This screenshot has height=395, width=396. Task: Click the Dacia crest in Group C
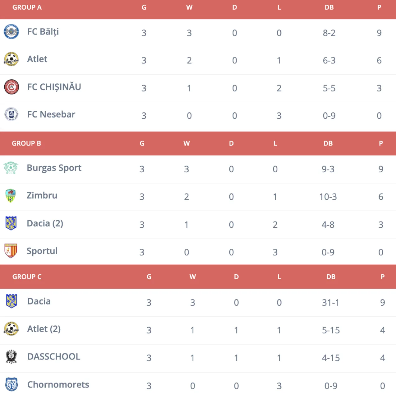pyautogui.click(x=12, y=301)
